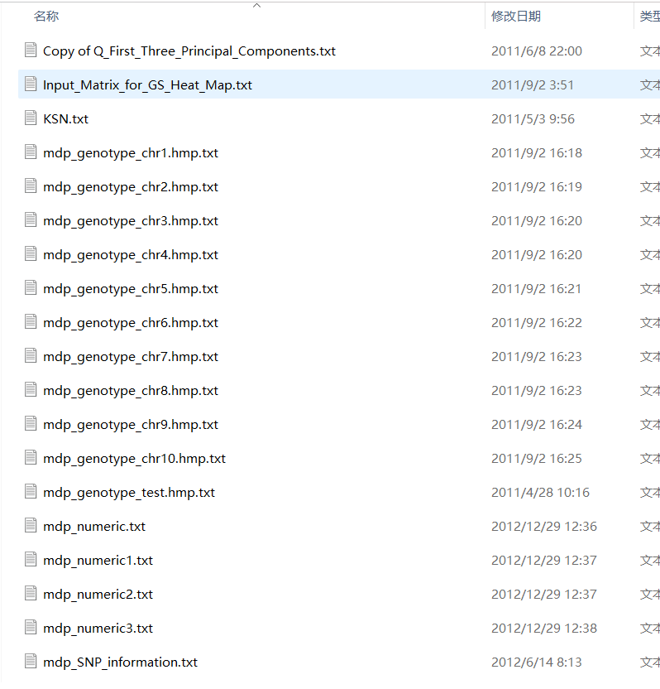The height and width of the screenshot is (689, 660).
Task: Select file name mdp_genotype_chr7.hmp.txt
Action: 131,356
